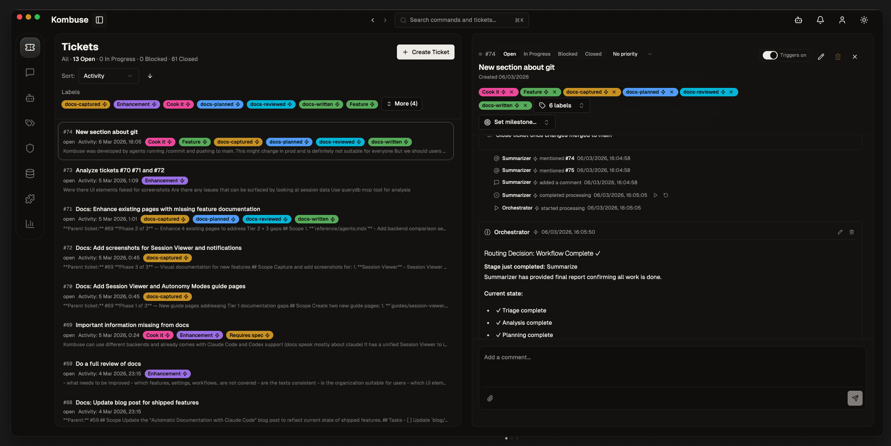Click the 'Create Ticket' button
Screen dimensions: 891x446
425,52
